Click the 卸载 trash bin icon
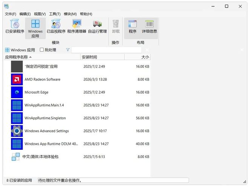This screenshot has height=187, width=249. pos(116,24)
